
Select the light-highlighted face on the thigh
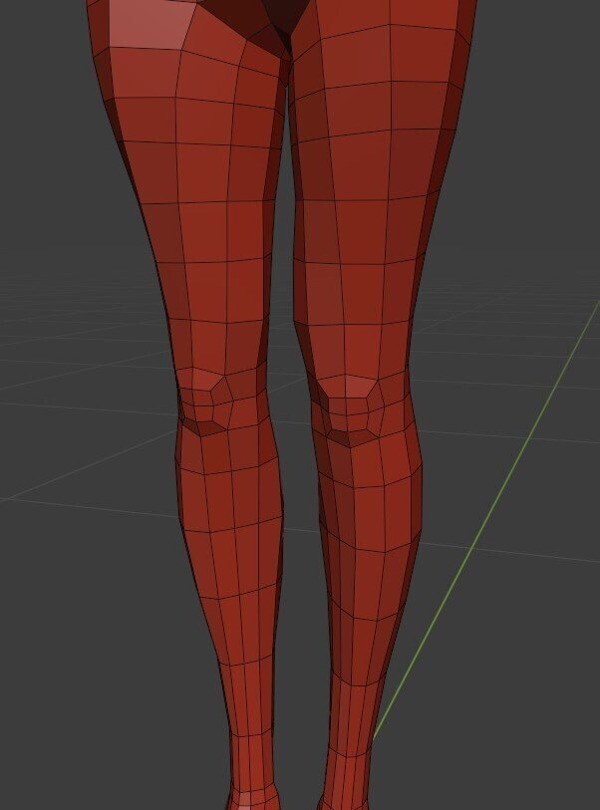pyautogui.click(x=150, y=25)
